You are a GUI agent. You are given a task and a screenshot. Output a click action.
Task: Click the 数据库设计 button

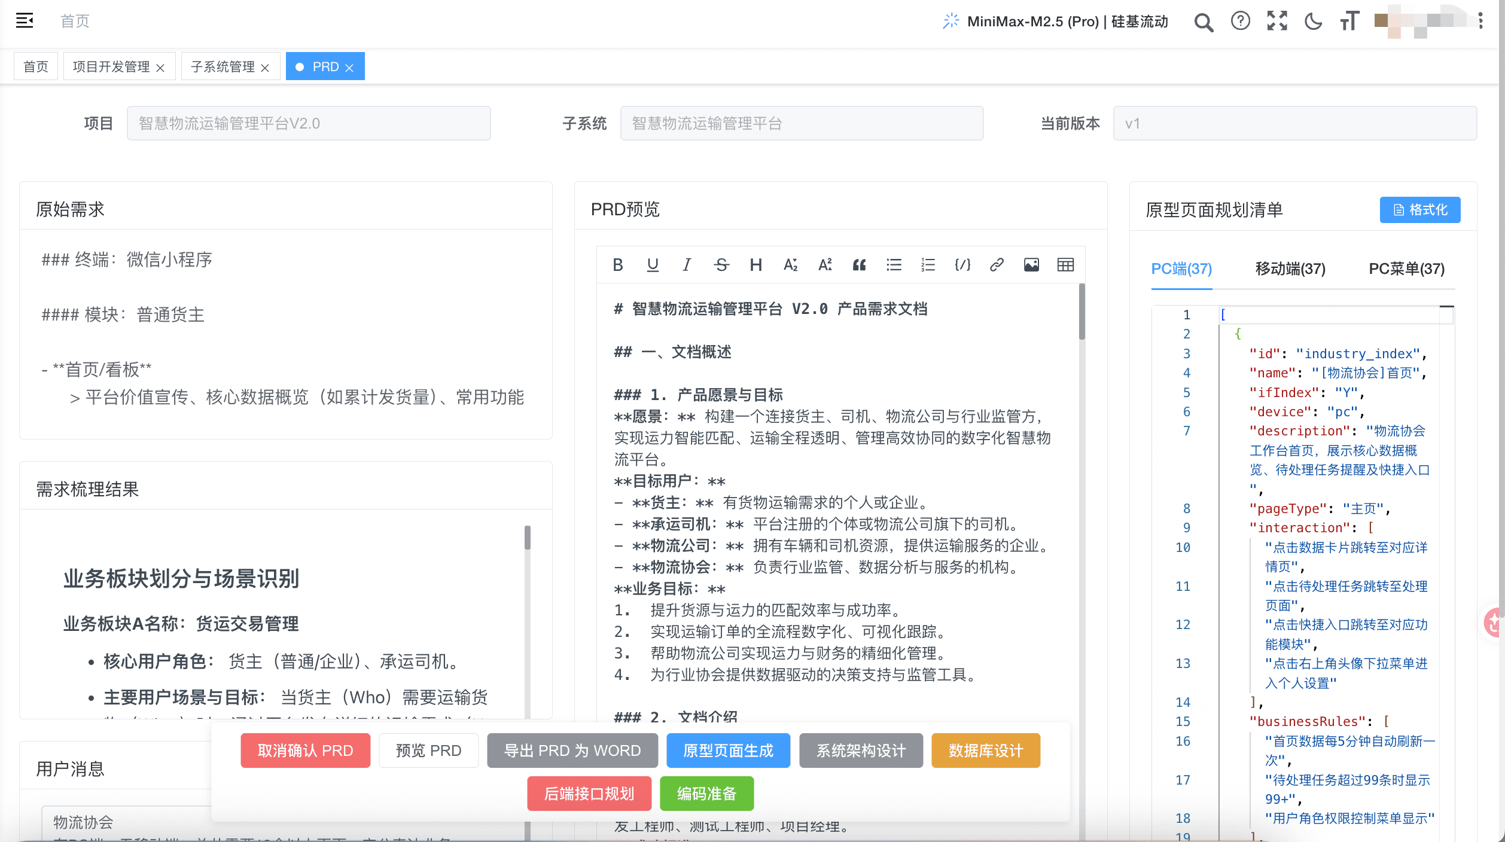[x=986, y=751]
